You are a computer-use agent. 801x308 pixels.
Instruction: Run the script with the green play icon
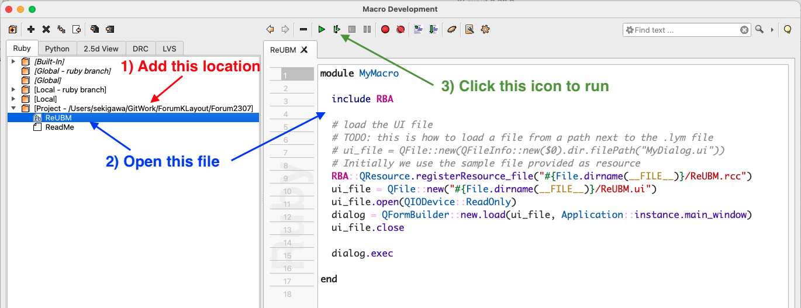click(x=322, y=29)
